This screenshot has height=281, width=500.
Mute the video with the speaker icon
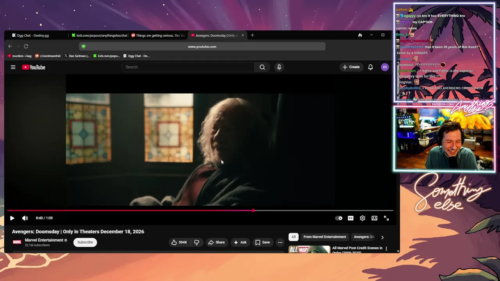tap(25, 218)
